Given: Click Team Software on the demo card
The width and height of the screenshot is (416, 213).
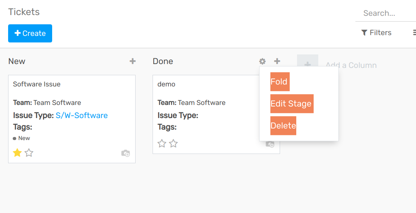Looking at the screenshot, I should (202, 103).
